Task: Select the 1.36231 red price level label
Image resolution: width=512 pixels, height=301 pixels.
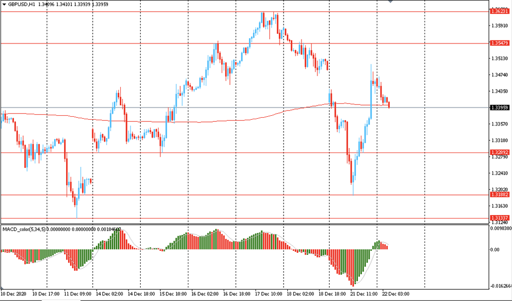Action: click(500, 11)
